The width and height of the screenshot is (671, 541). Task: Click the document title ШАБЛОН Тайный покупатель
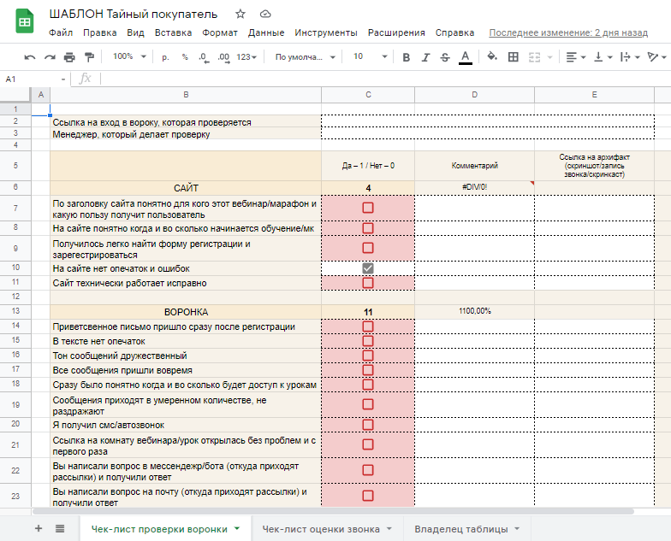pyautogui.click(x=134, y=14)
